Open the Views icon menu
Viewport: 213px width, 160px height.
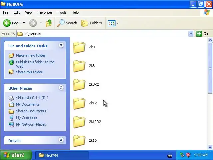click(113, 23)
